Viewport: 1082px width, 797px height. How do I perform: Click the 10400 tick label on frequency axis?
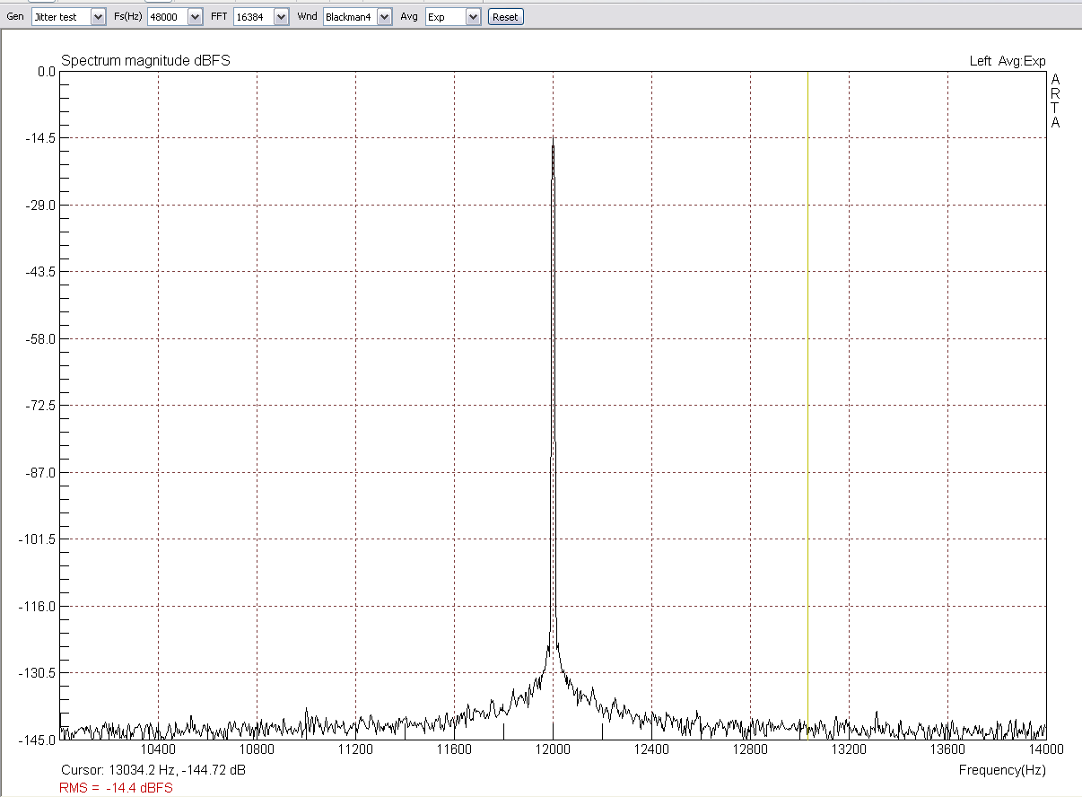click(x=158, y=749)
